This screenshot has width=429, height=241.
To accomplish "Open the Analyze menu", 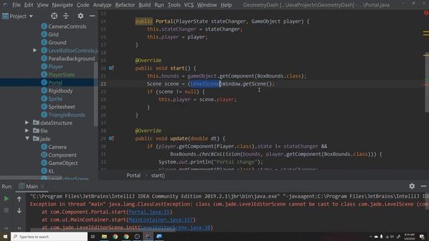I will (x=102, y=5).
